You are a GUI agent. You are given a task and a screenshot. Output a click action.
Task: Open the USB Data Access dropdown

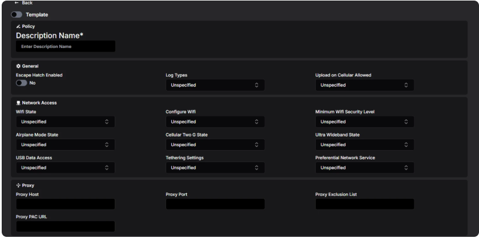point(66,168)
